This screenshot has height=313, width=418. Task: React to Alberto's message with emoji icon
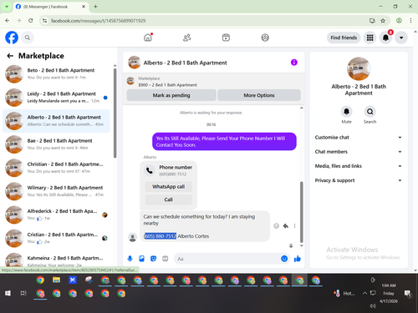pos(276,225)
